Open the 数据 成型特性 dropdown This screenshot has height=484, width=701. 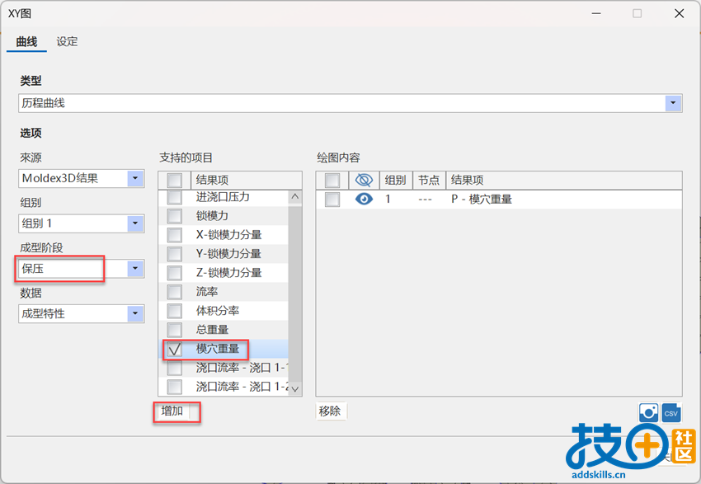pyautogui.click(x=135, y=313)
